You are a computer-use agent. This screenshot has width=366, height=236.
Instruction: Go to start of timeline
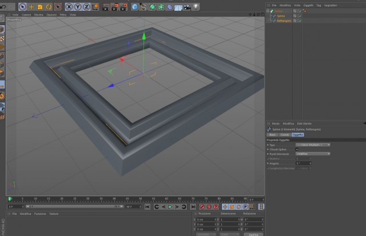click(x=148, y=207)
